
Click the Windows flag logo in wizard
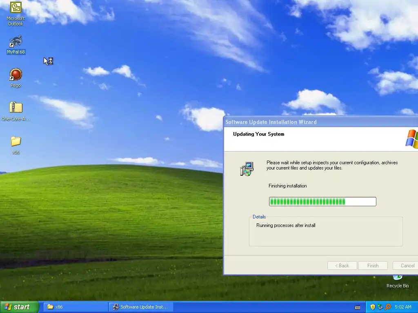411,139
